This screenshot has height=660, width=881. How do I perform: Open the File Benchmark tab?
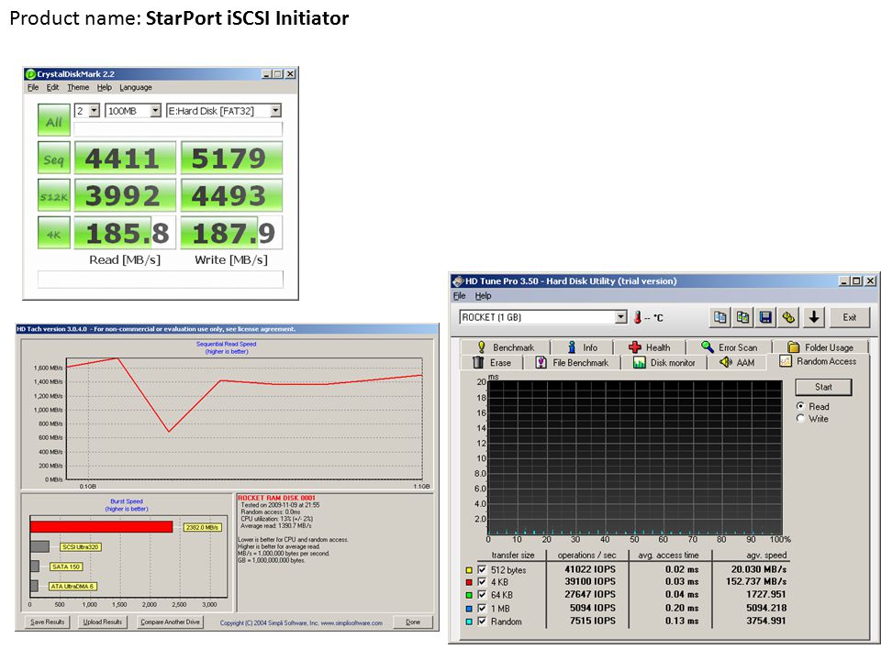point(572,363)
